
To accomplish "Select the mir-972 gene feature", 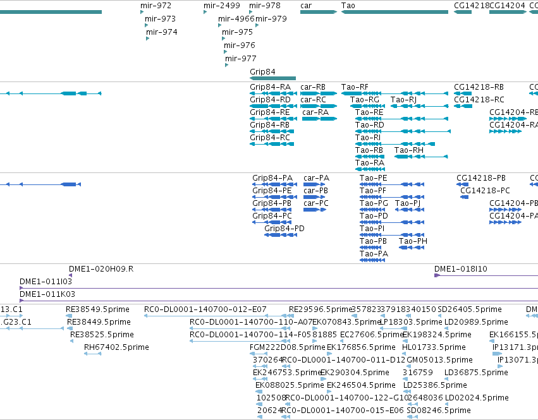I will 142,12.
